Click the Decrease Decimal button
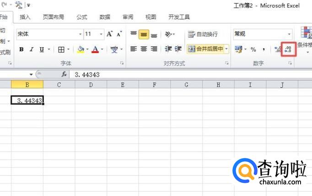Screen dimensions: 312x196 point(288,49)
